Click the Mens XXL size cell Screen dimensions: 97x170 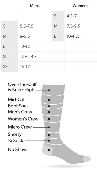[x=9, y=67]
